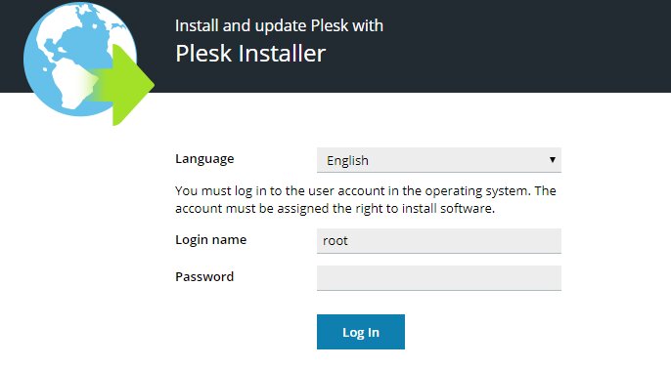671x368 pixels.
Task: Click the green arrow on the logo
Action: (128, 85)
